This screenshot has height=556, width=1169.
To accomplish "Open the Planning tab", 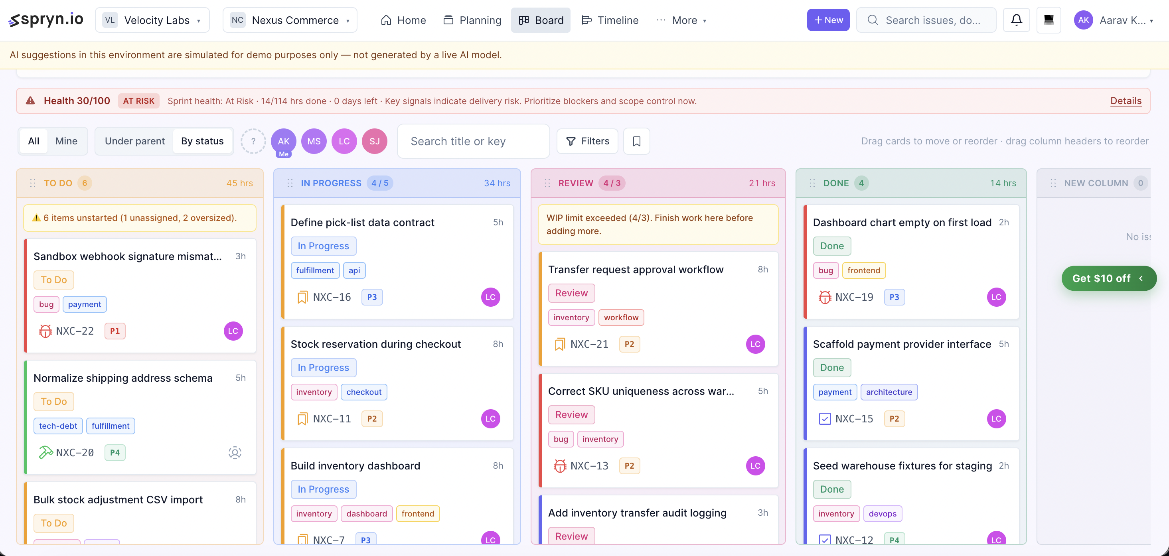I will pyautogui.click(x=472, y=20).
